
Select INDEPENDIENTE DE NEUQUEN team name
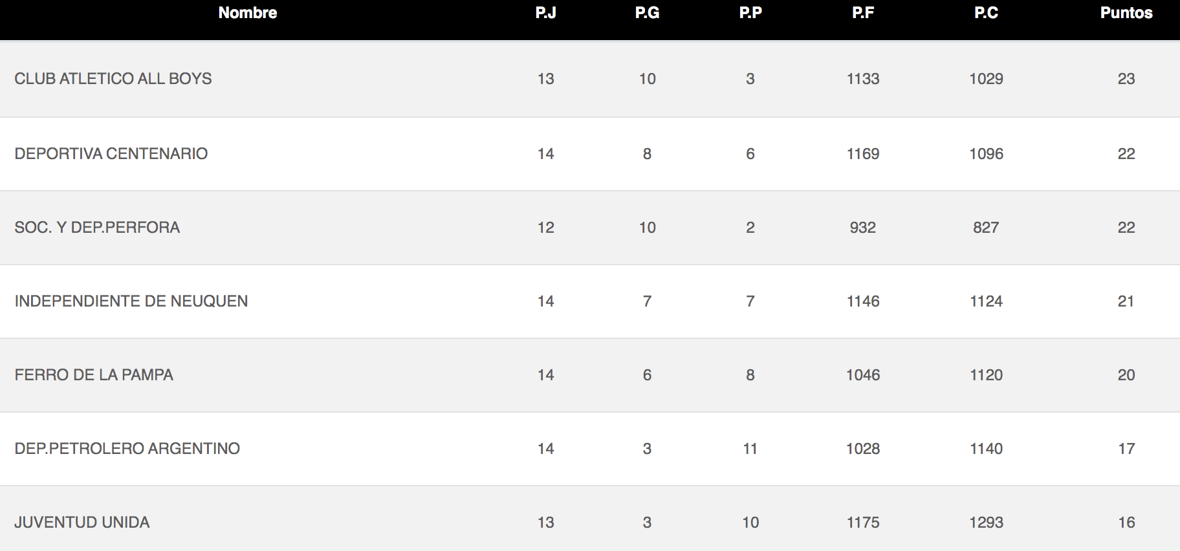(x=131, y=301)
